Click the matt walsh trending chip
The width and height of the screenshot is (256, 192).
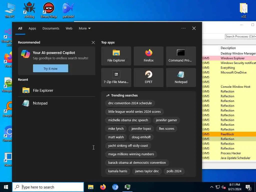pyautogui.click(x=116, y=137)
